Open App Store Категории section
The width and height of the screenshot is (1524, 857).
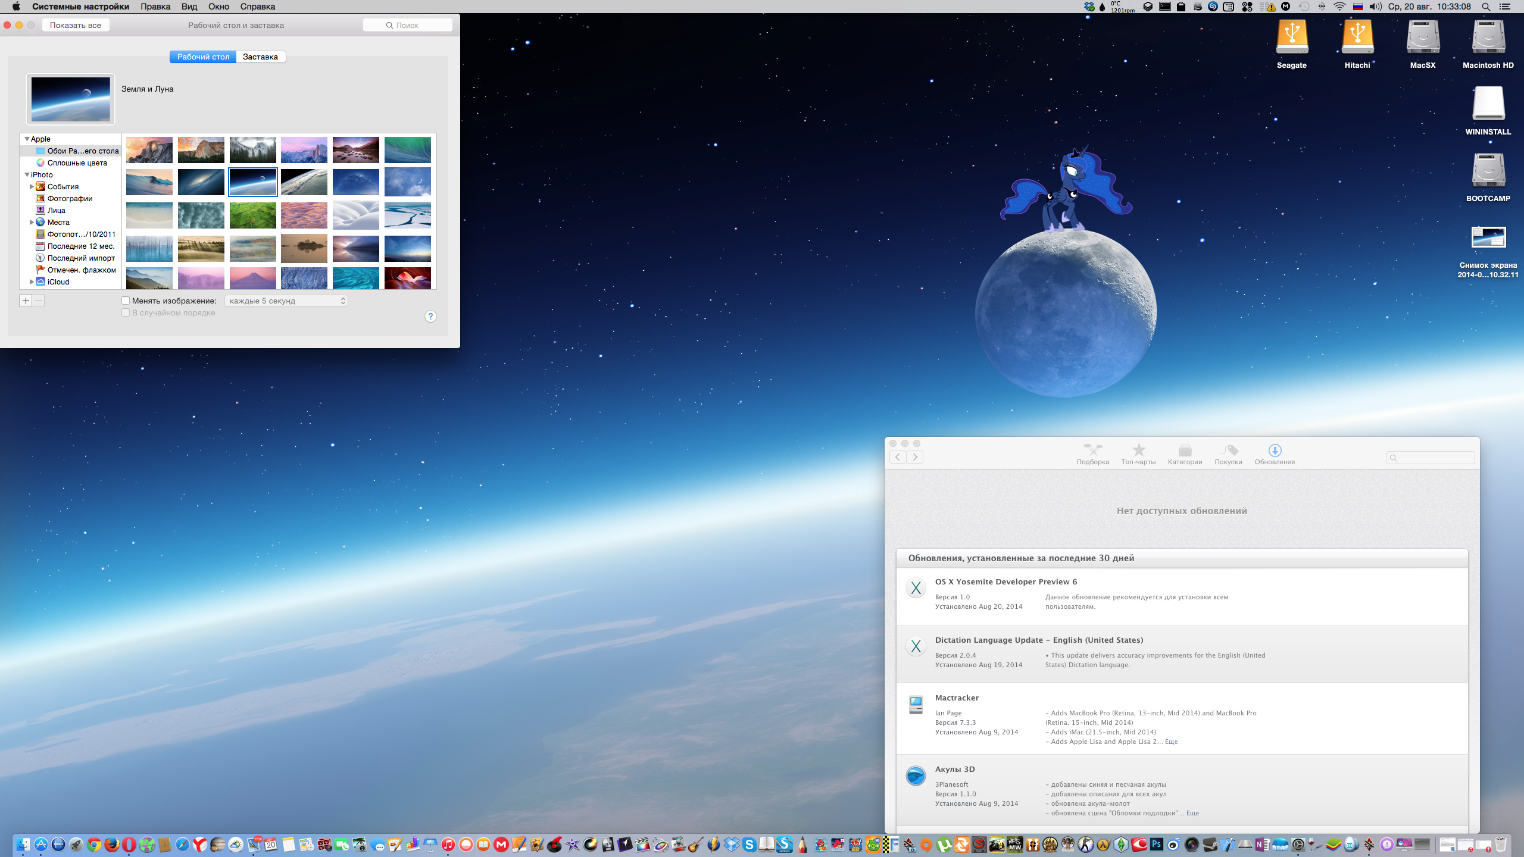click(x=1185, y=453)
